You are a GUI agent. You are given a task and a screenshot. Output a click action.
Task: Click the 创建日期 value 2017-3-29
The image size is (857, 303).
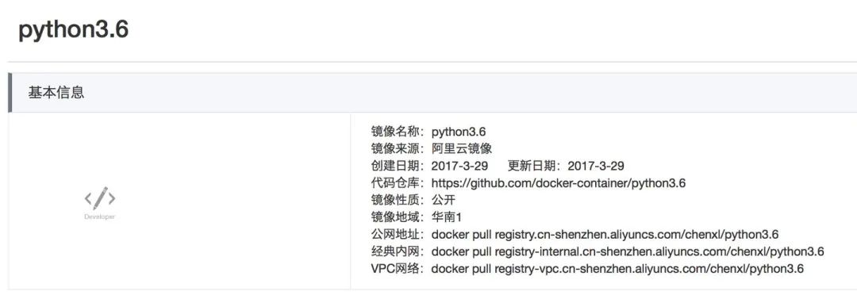[x=459, y=166]
